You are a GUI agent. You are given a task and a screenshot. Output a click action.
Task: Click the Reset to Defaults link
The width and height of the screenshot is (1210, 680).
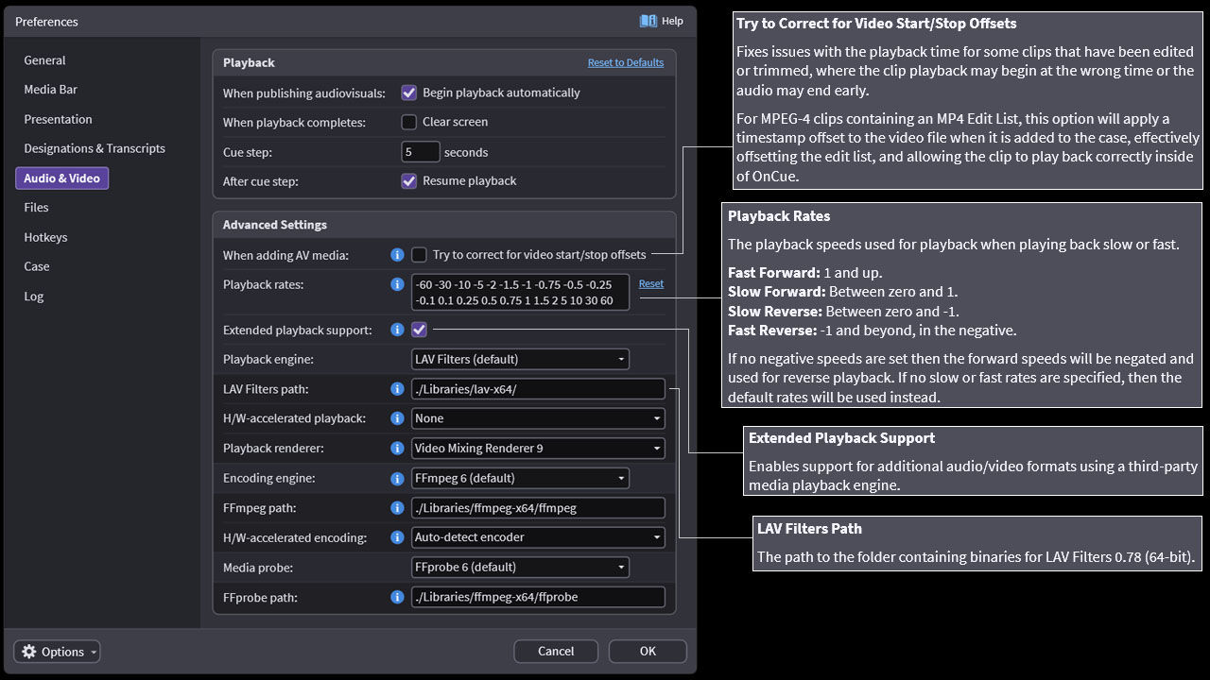pyautogui.click(x=625, y=62)
